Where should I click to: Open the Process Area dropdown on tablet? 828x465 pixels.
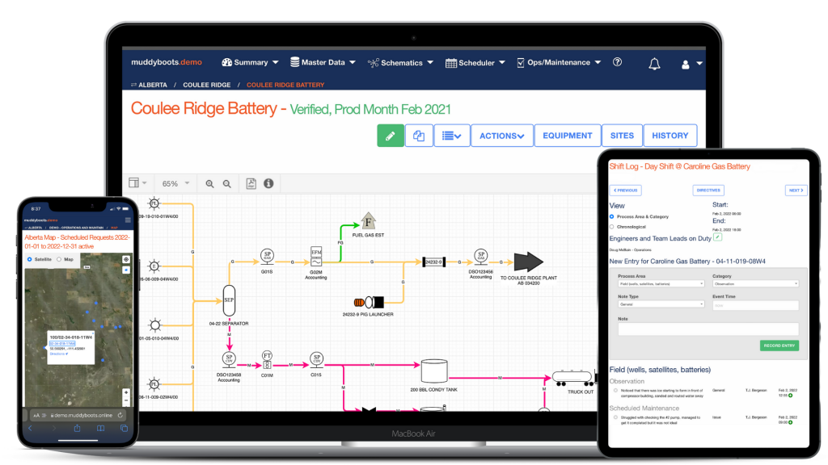(x=661, y=283)
